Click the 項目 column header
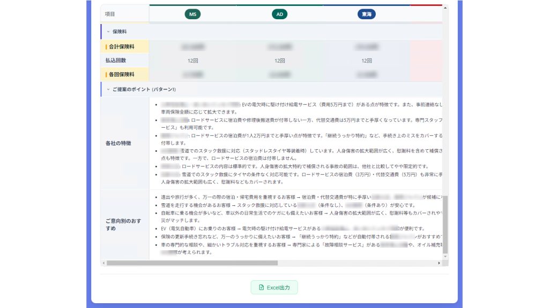Screen dimensions: 549x308 tap(124, 14)
